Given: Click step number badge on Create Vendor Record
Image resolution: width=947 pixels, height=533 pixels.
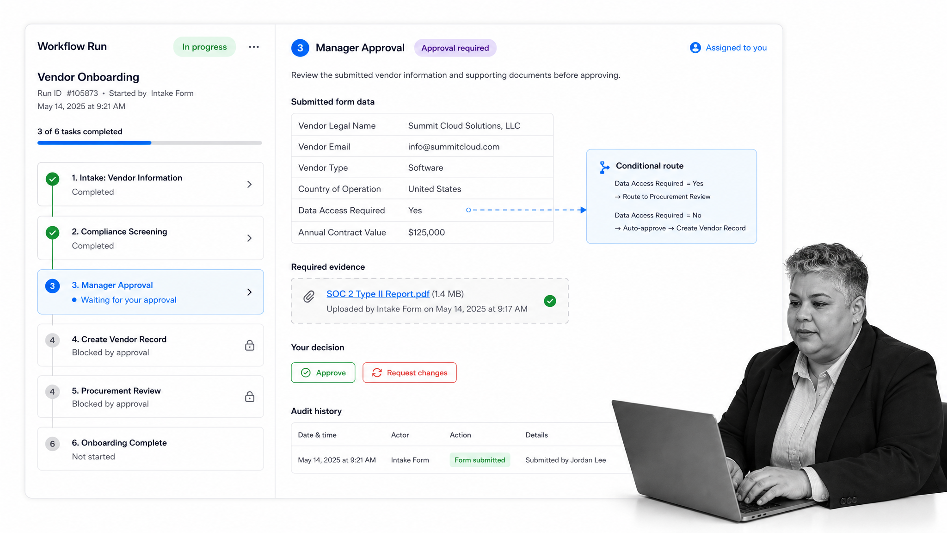Looking at the screenshot, I should coord(52,340).
